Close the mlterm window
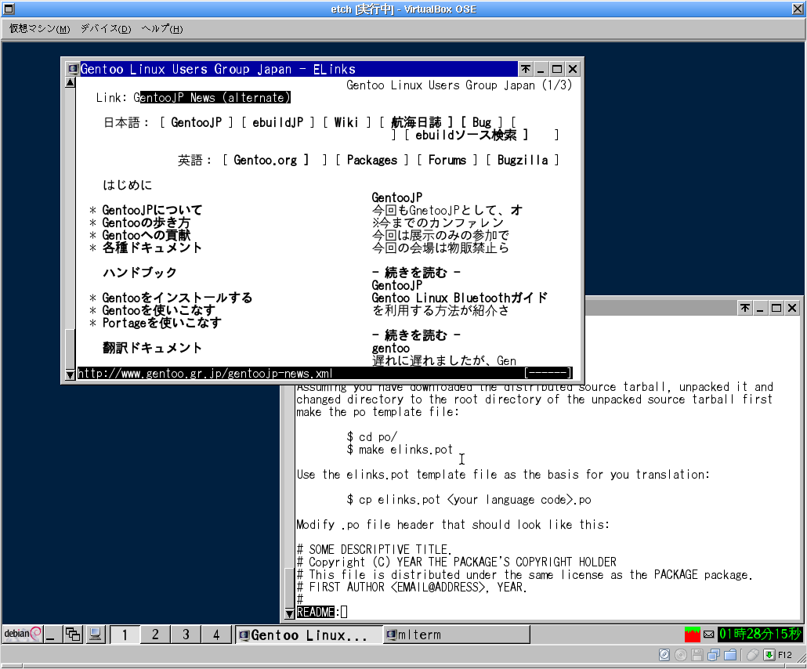The image size is (807, 669). coord(792,308)
